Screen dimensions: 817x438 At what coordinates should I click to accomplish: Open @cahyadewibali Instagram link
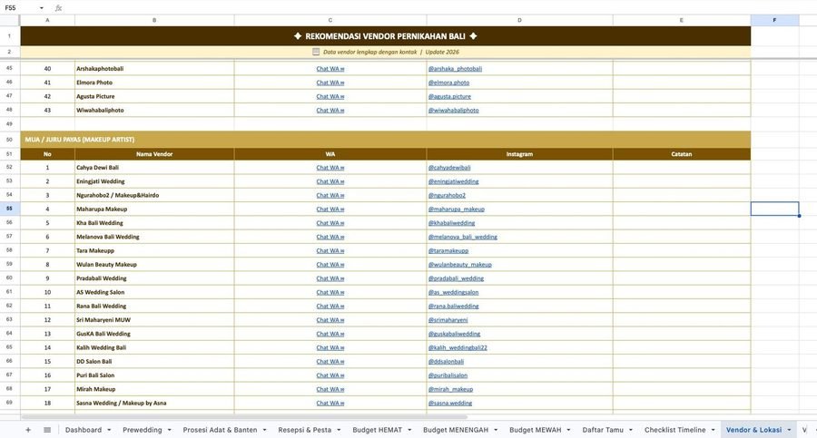point(449,168)
